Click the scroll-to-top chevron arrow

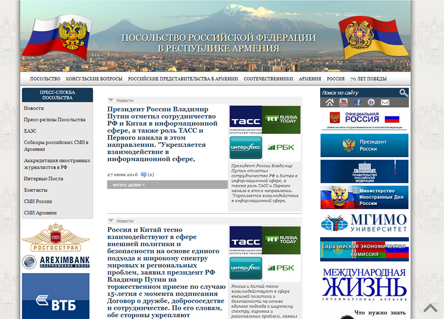pos(430,308)
